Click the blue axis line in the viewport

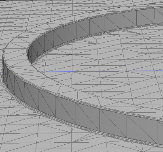(x=101, y=71)
